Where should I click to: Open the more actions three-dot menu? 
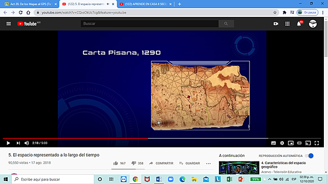pos(209,164)
